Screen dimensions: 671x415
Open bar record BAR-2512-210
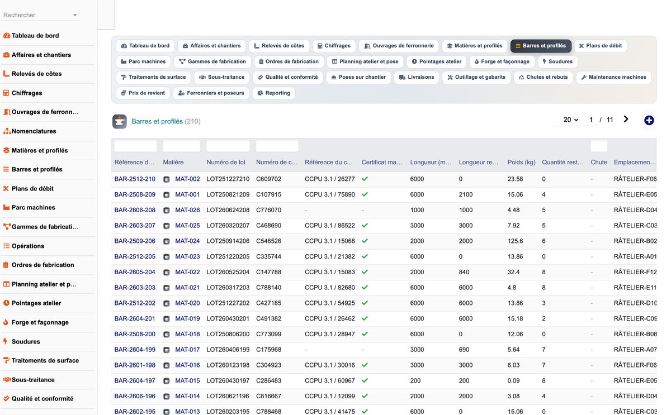click(x=135, y=179)
